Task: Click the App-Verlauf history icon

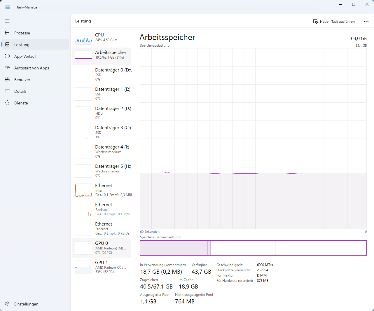Action: tap(7, 56)
